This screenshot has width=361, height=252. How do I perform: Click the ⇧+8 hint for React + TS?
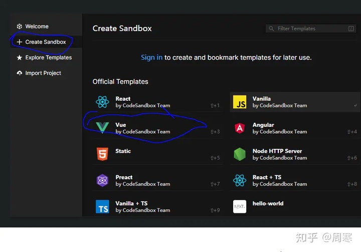pyautogui.click(x=352, y=184)
